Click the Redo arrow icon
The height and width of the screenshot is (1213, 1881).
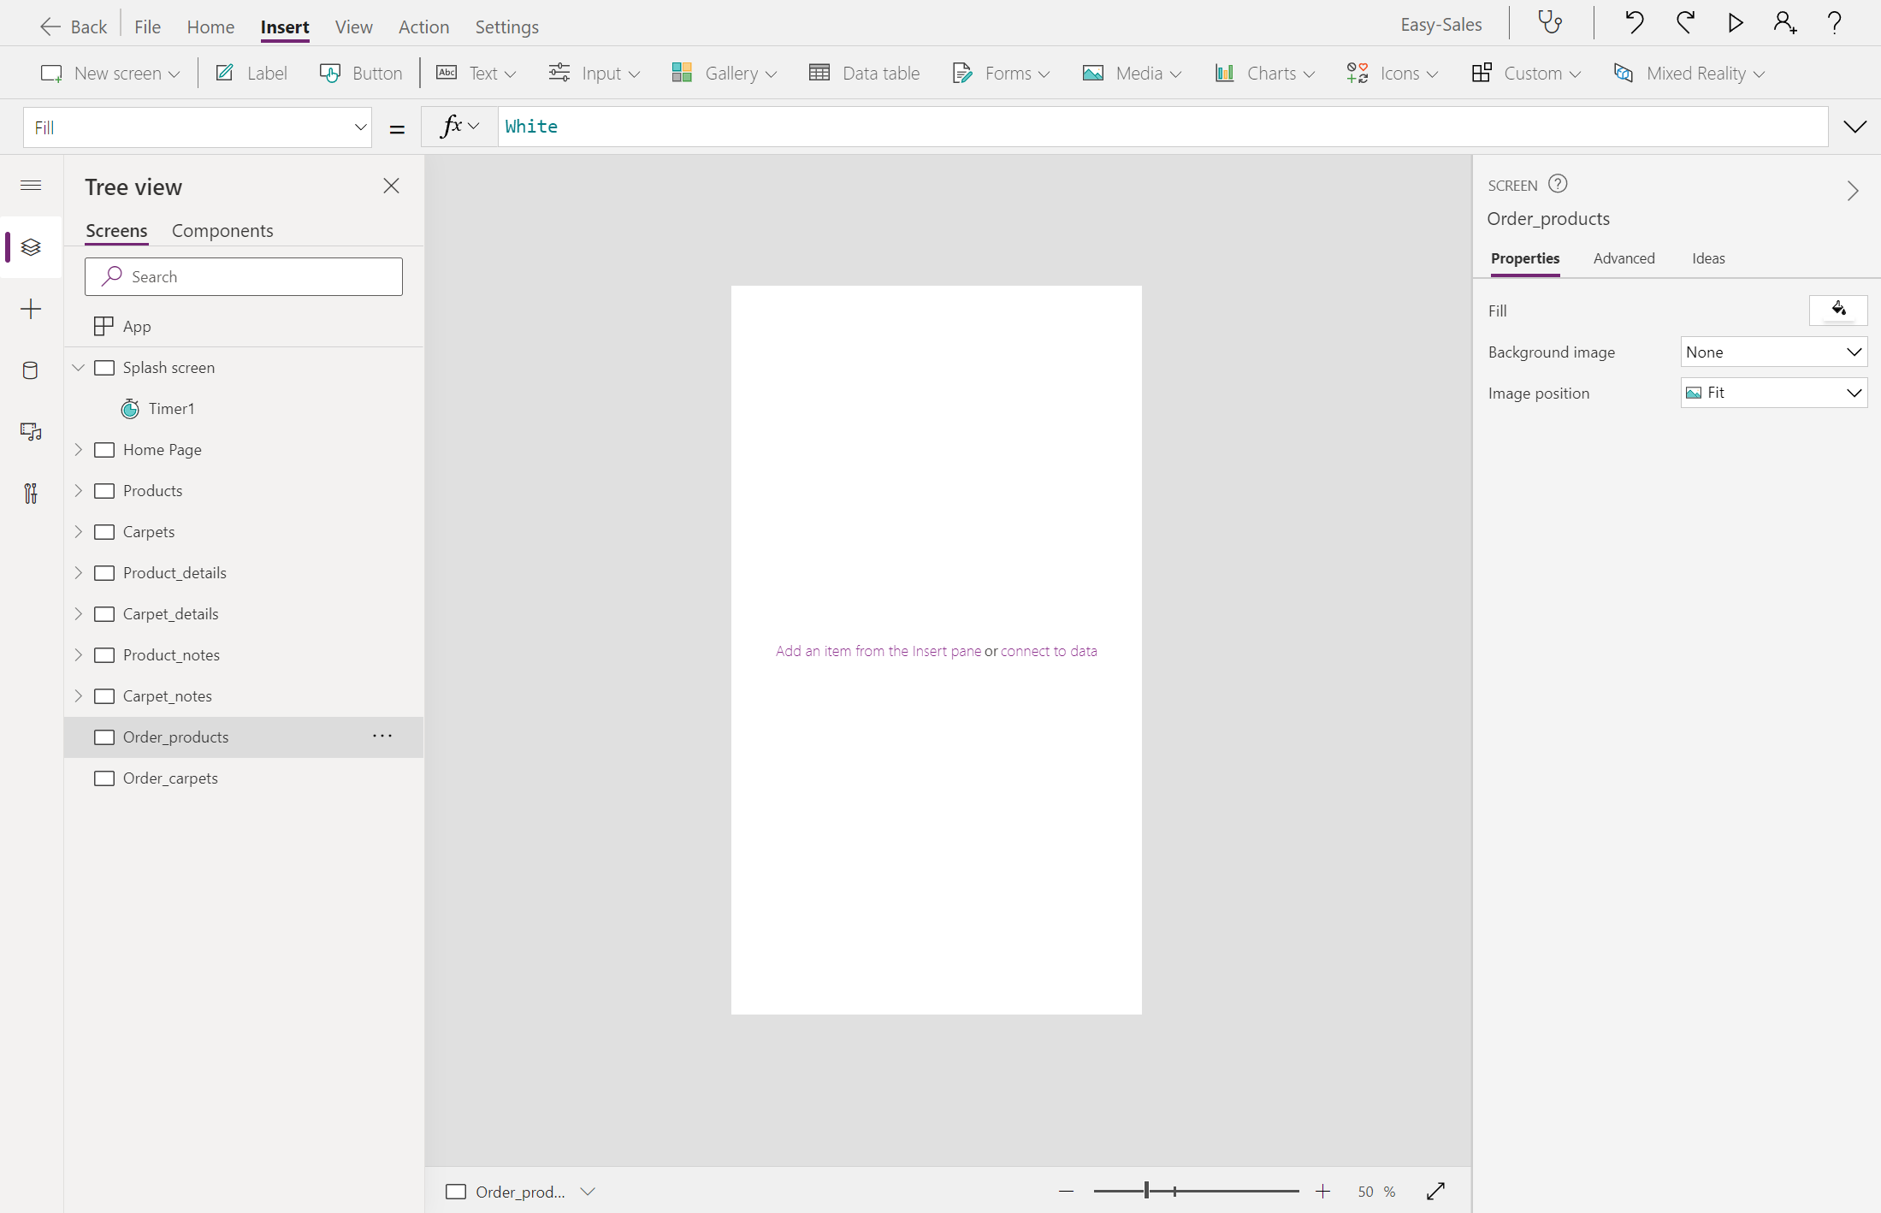pos(1685,23)
